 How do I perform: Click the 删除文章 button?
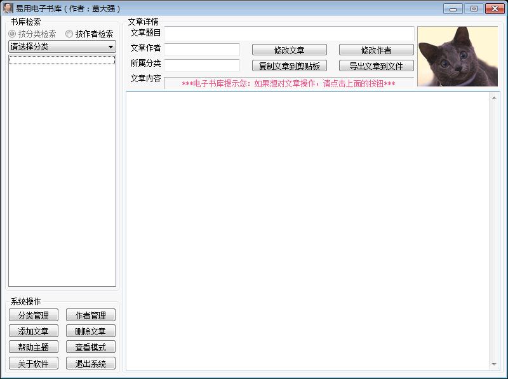91,331
